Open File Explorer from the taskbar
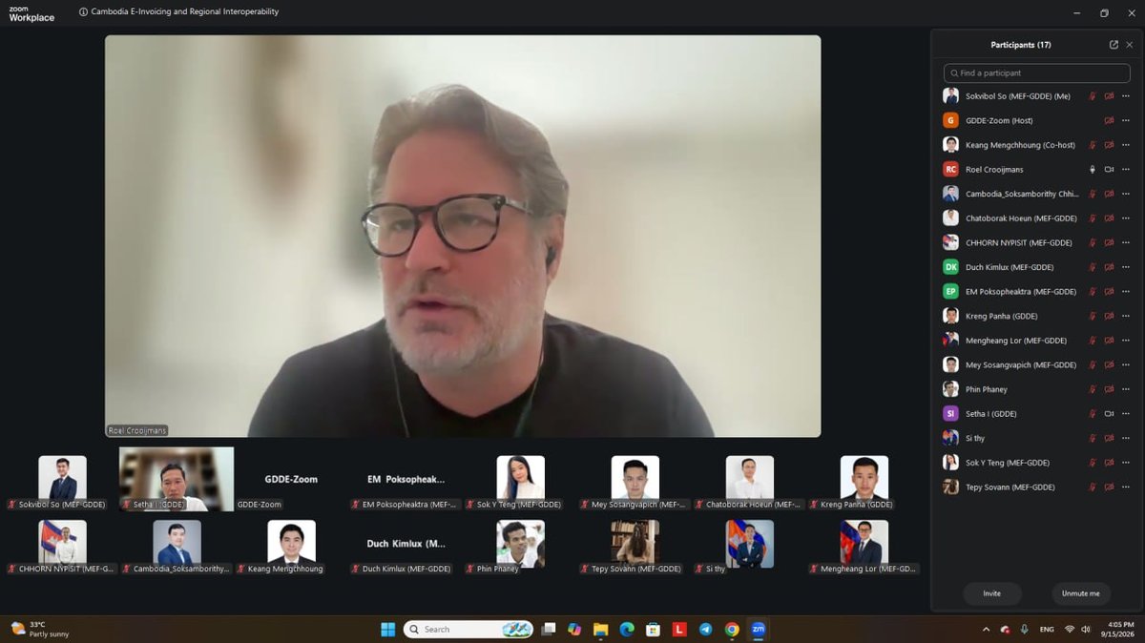The width and height of the screenshot is (1145, 643). pyautogui.click(x=600, y=630)
